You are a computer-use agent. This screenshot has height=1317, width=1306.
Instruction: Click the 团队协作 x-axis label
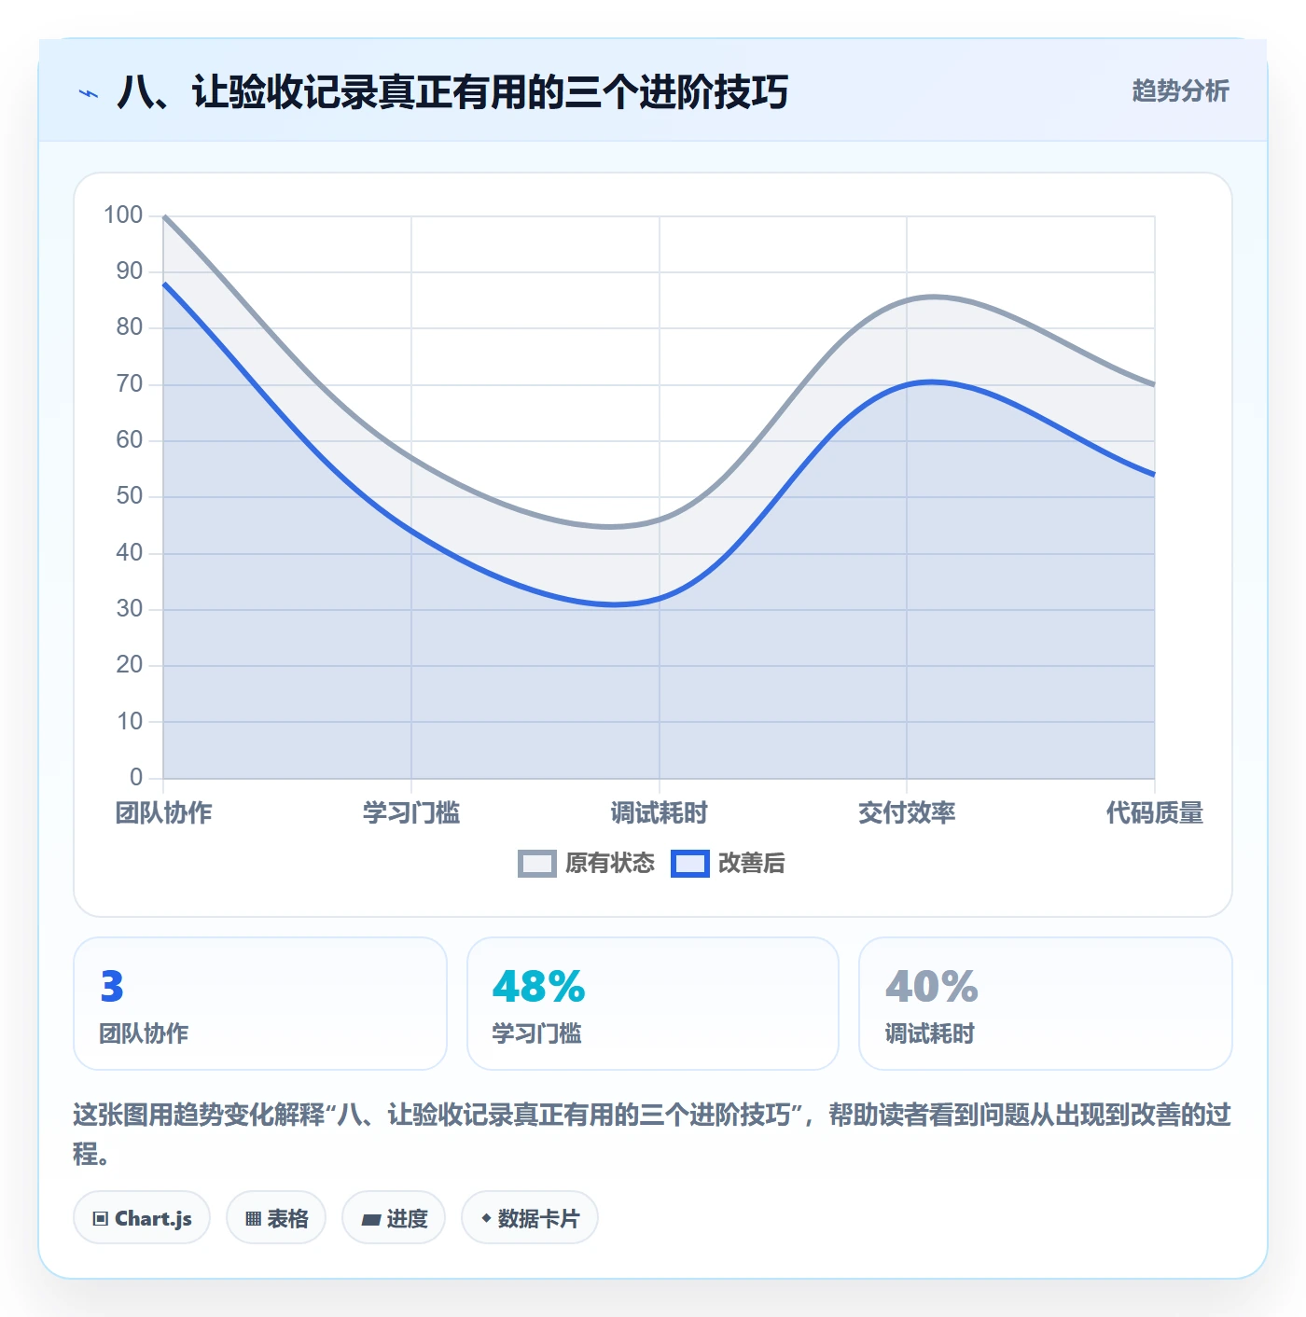pos(163,813)
